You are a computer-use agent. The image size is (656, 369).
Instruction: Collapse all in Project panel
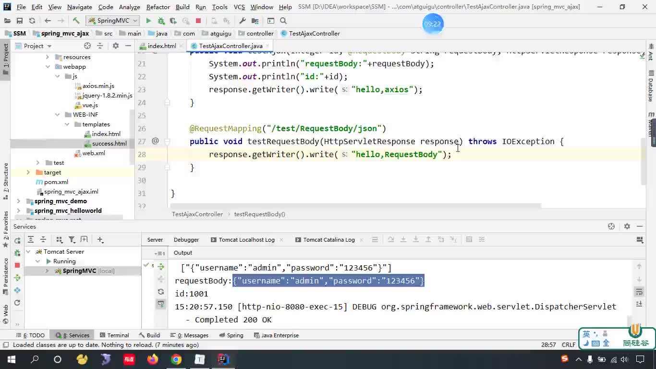click(100, 46)
